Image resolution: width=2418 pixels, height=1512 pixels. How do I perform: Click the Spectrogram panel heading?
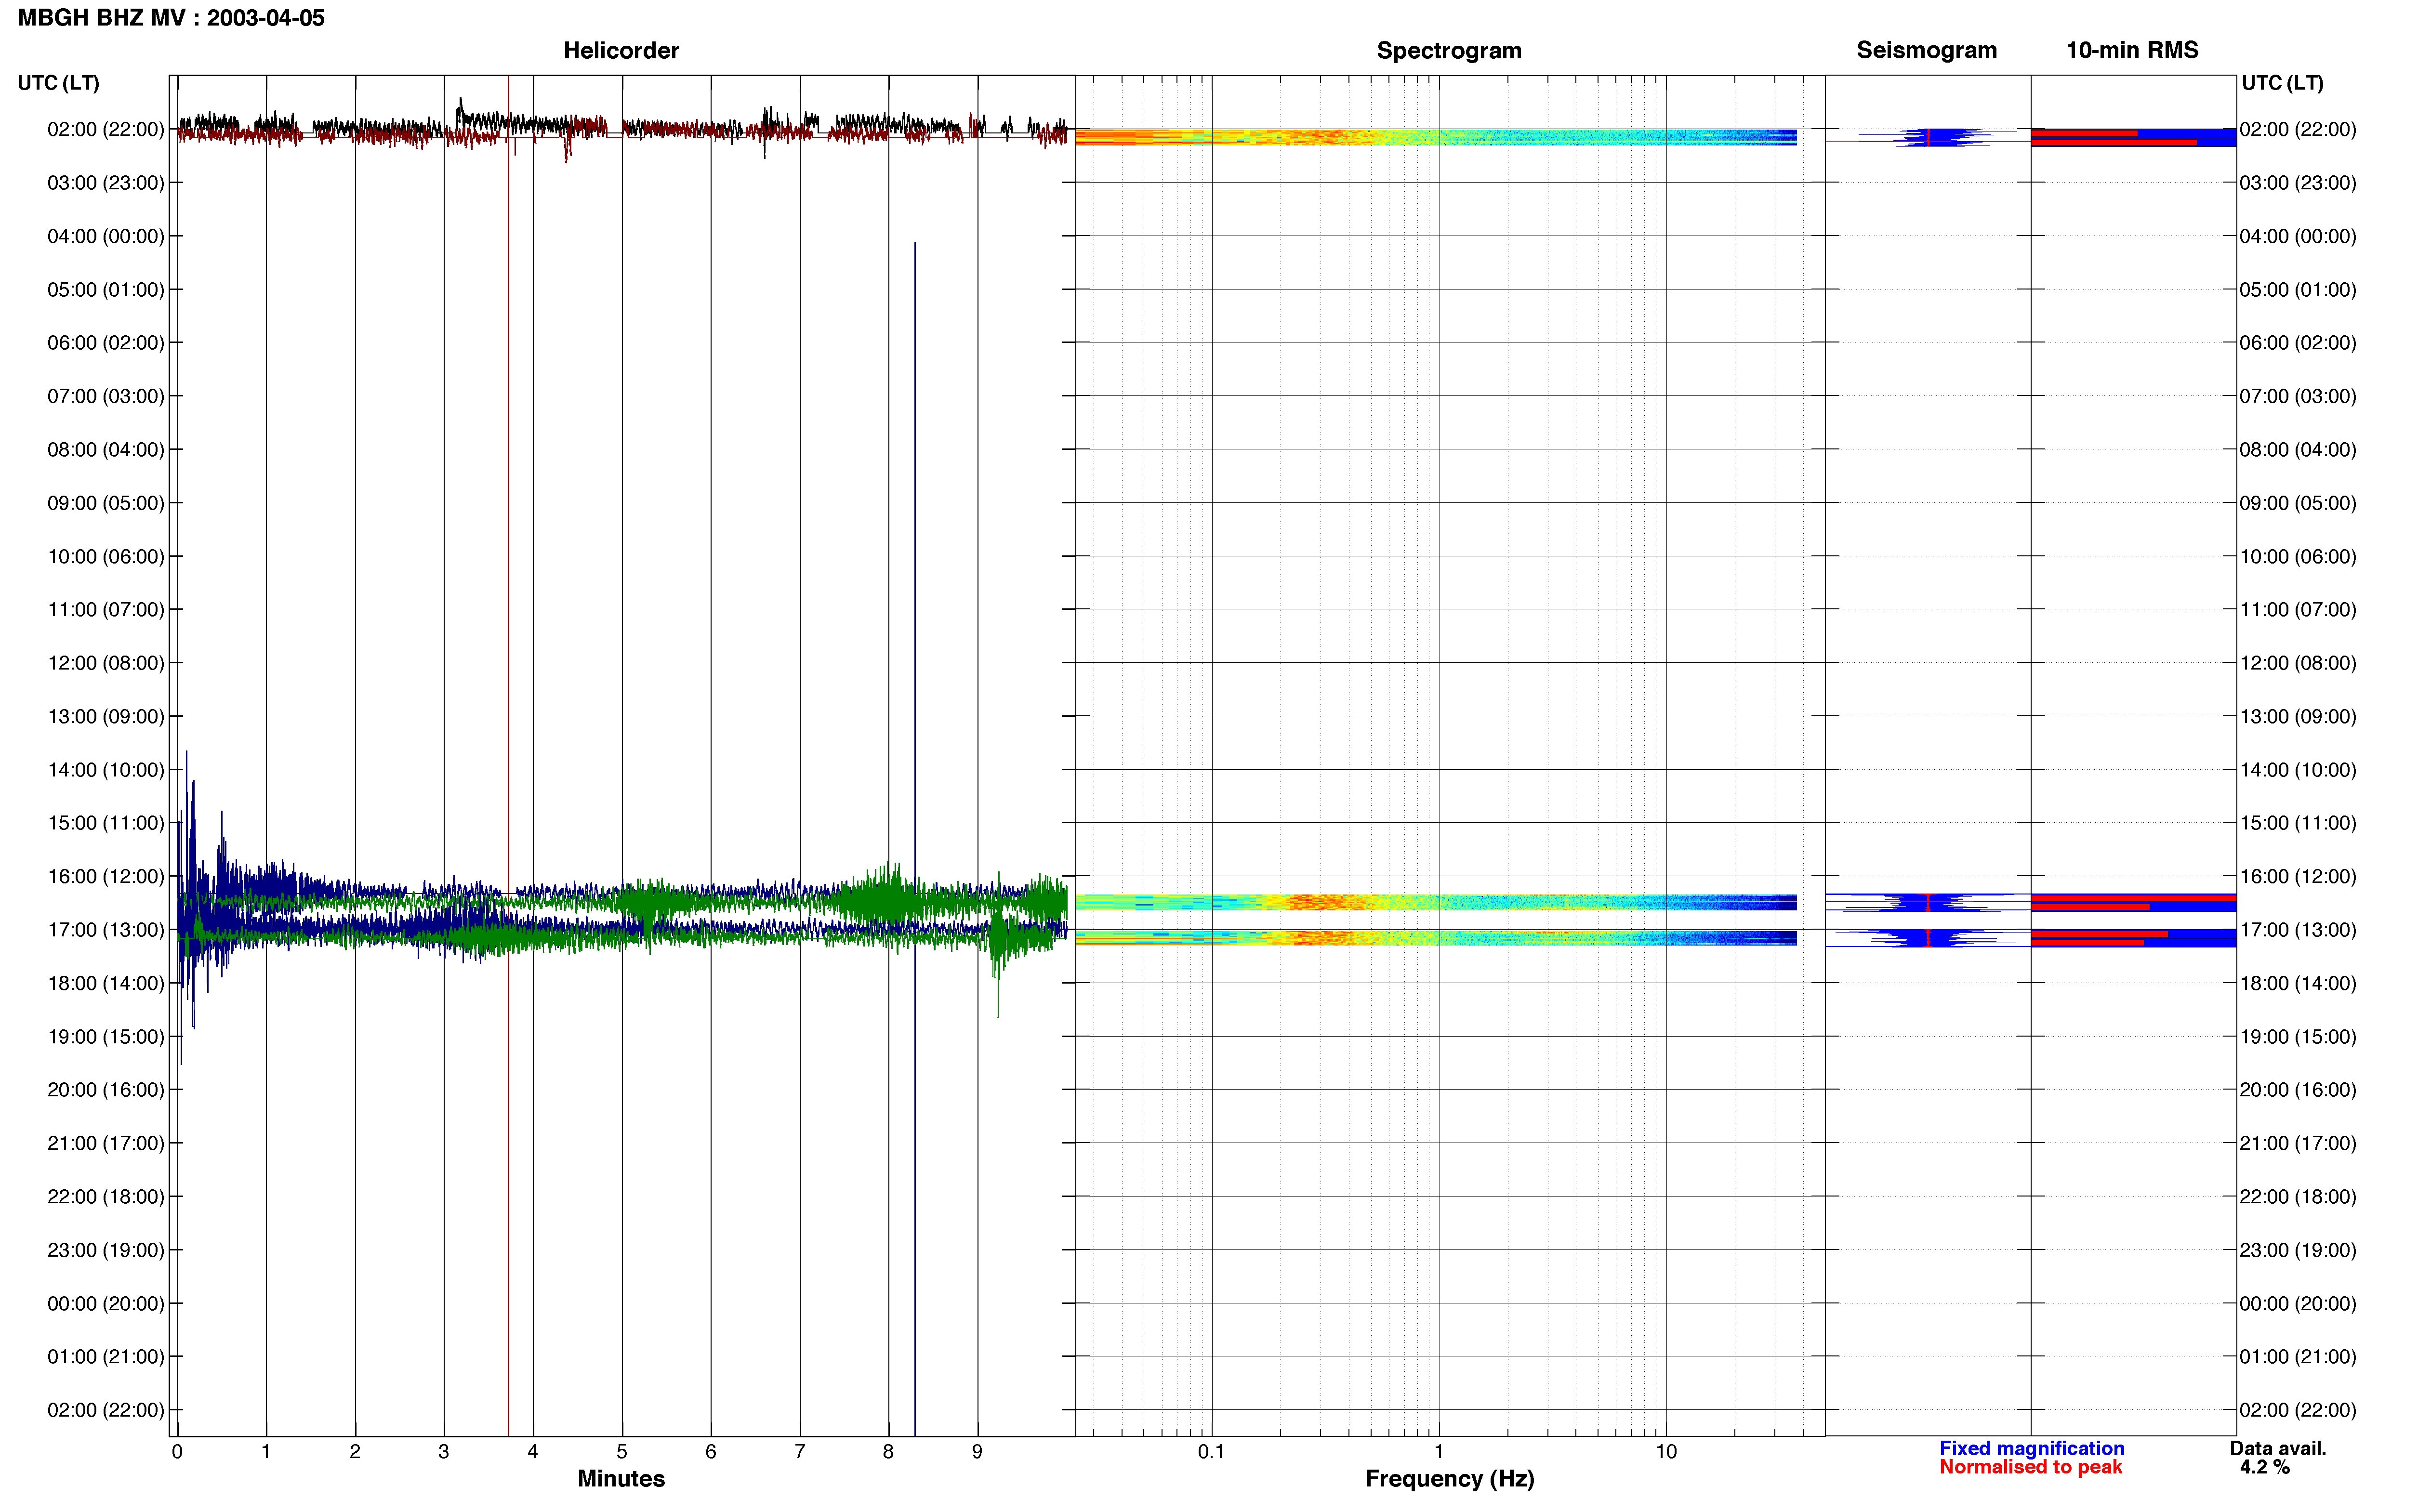(x=1449, y=50)
